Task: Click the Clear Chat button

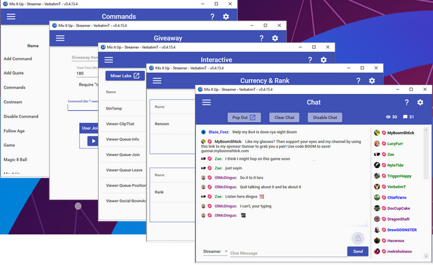Action: pyautogui.click(x=284, y=117)
